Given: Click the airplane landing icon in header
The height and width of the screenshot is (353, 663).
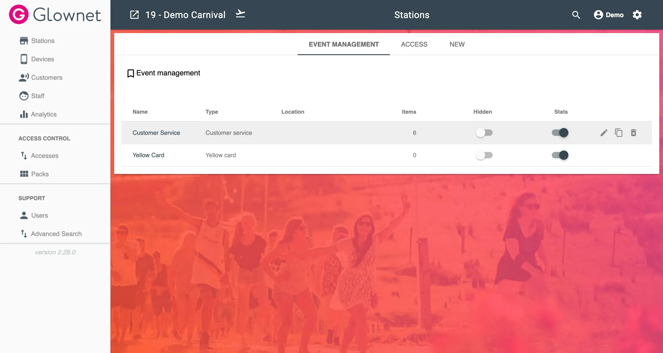Looking at the screenshot, I should click(240, 14).
